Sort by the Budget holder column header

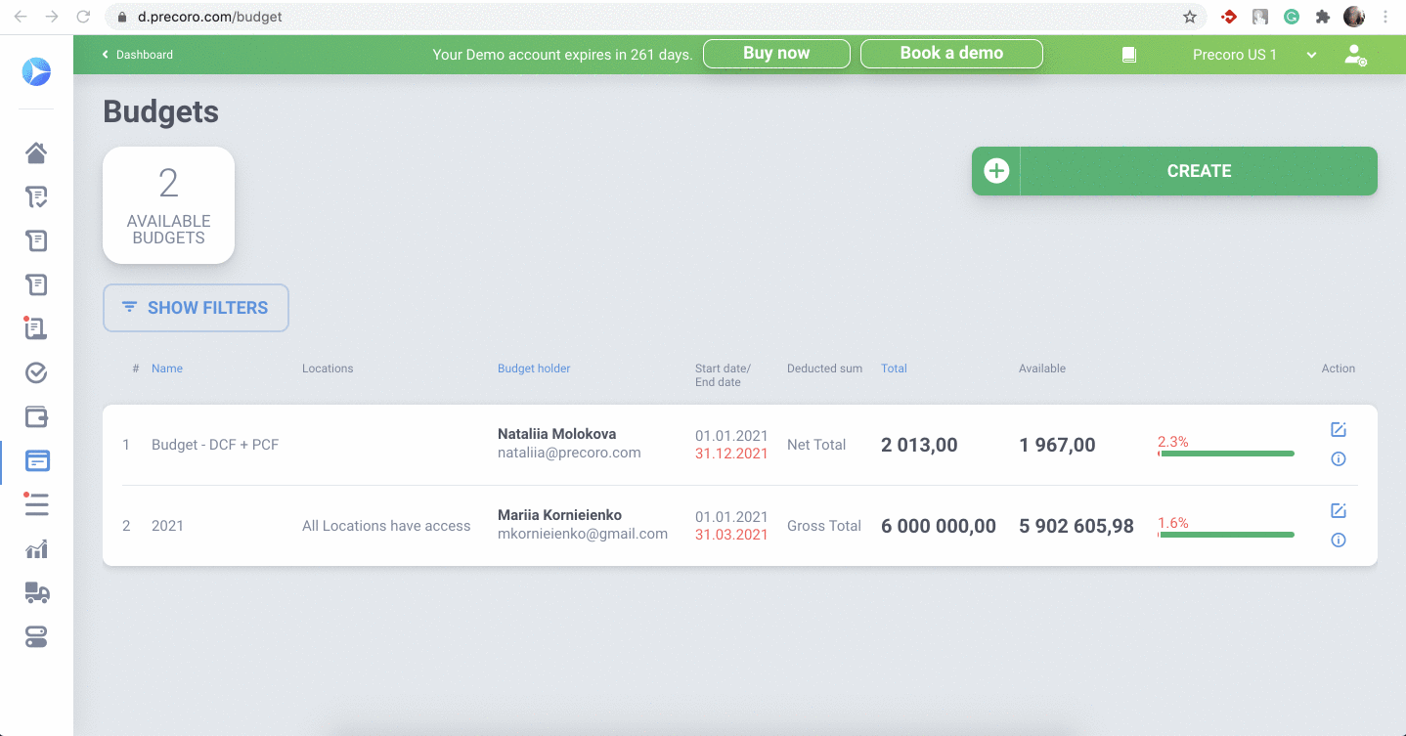pos(534,368)
